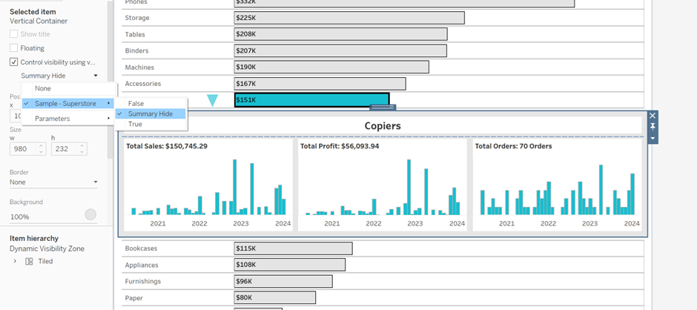Click the Bookcases row label
This screenshot has height=310, width=697.
(141, 248)
